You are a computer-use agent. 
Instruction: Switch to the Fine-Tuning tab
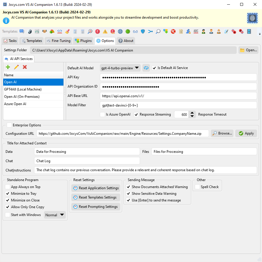[x=58, y=41]
